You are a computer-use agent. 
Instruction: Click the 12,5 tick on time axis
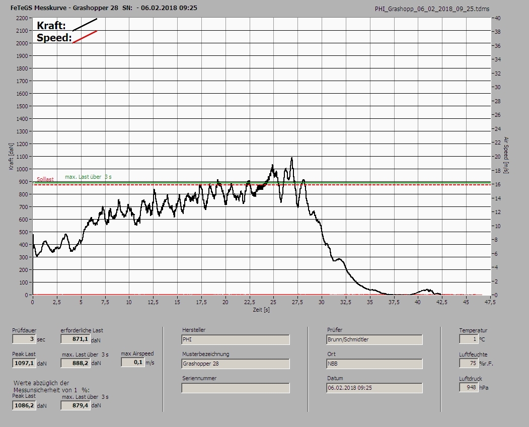pyautogui.click(x=153, y=302)
